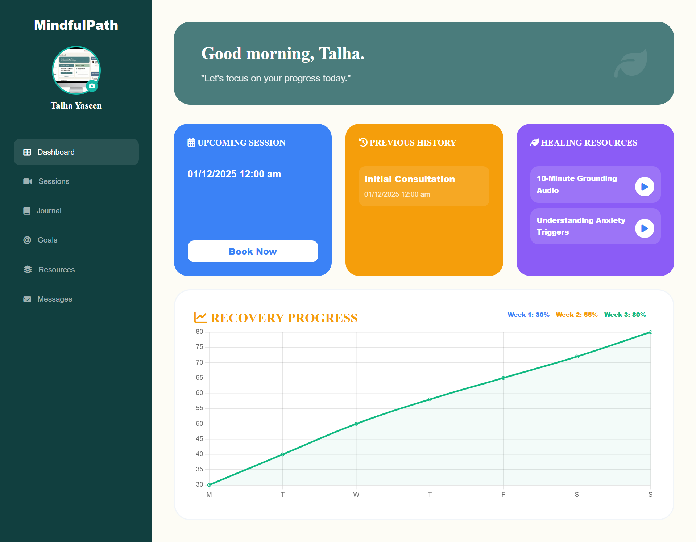Open the Sessions menu item
This screenshot has width=696, height=542.
click(x=54, y=181)
